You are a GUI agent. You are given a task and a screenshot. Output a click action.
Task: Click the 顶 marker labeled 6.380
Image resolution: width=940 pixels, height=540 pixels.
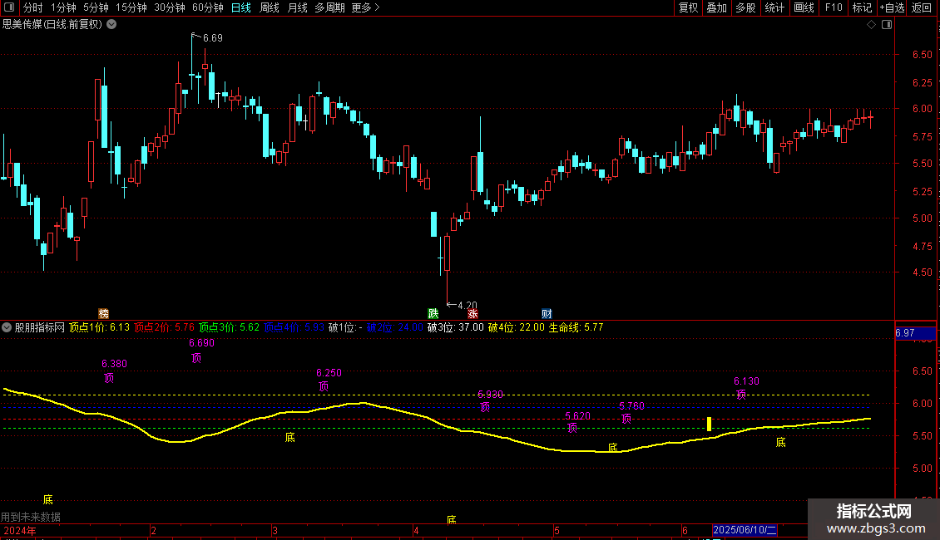point(109,378)
